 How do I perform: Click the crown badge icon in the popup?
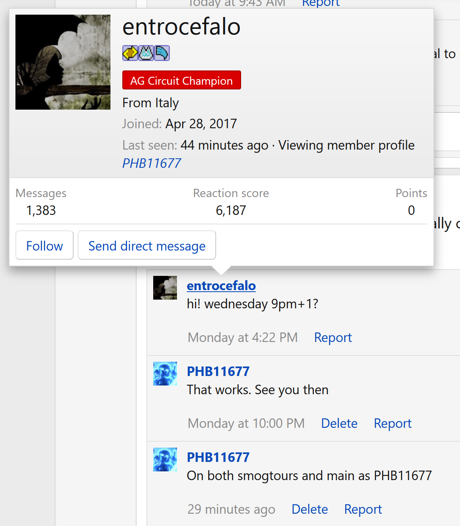[146, 53]
